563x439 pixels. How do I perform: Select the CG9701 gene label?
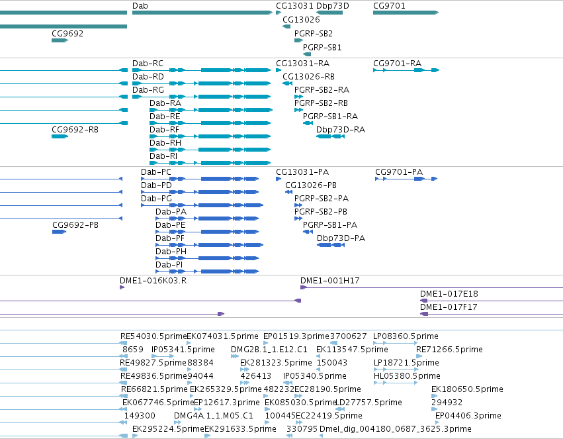(389, 6)
